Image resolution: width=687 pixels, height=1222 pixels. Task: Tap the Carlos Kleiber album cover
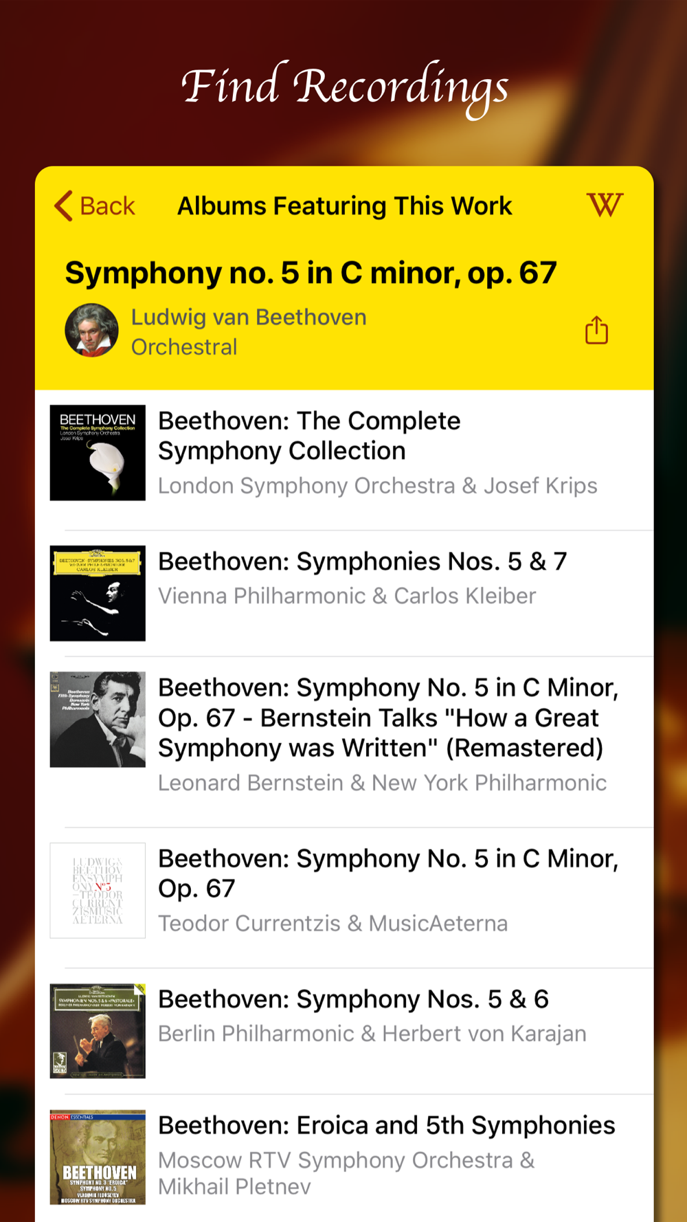[x=98, y=593]
